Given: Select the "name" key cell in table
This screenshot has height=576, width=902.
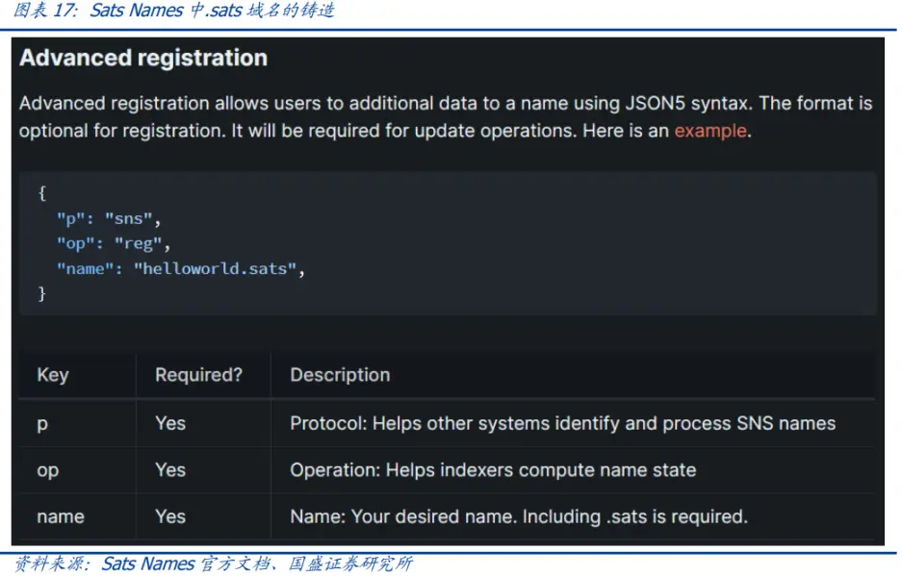Looking at the screenshot, I should coord(60,516).
